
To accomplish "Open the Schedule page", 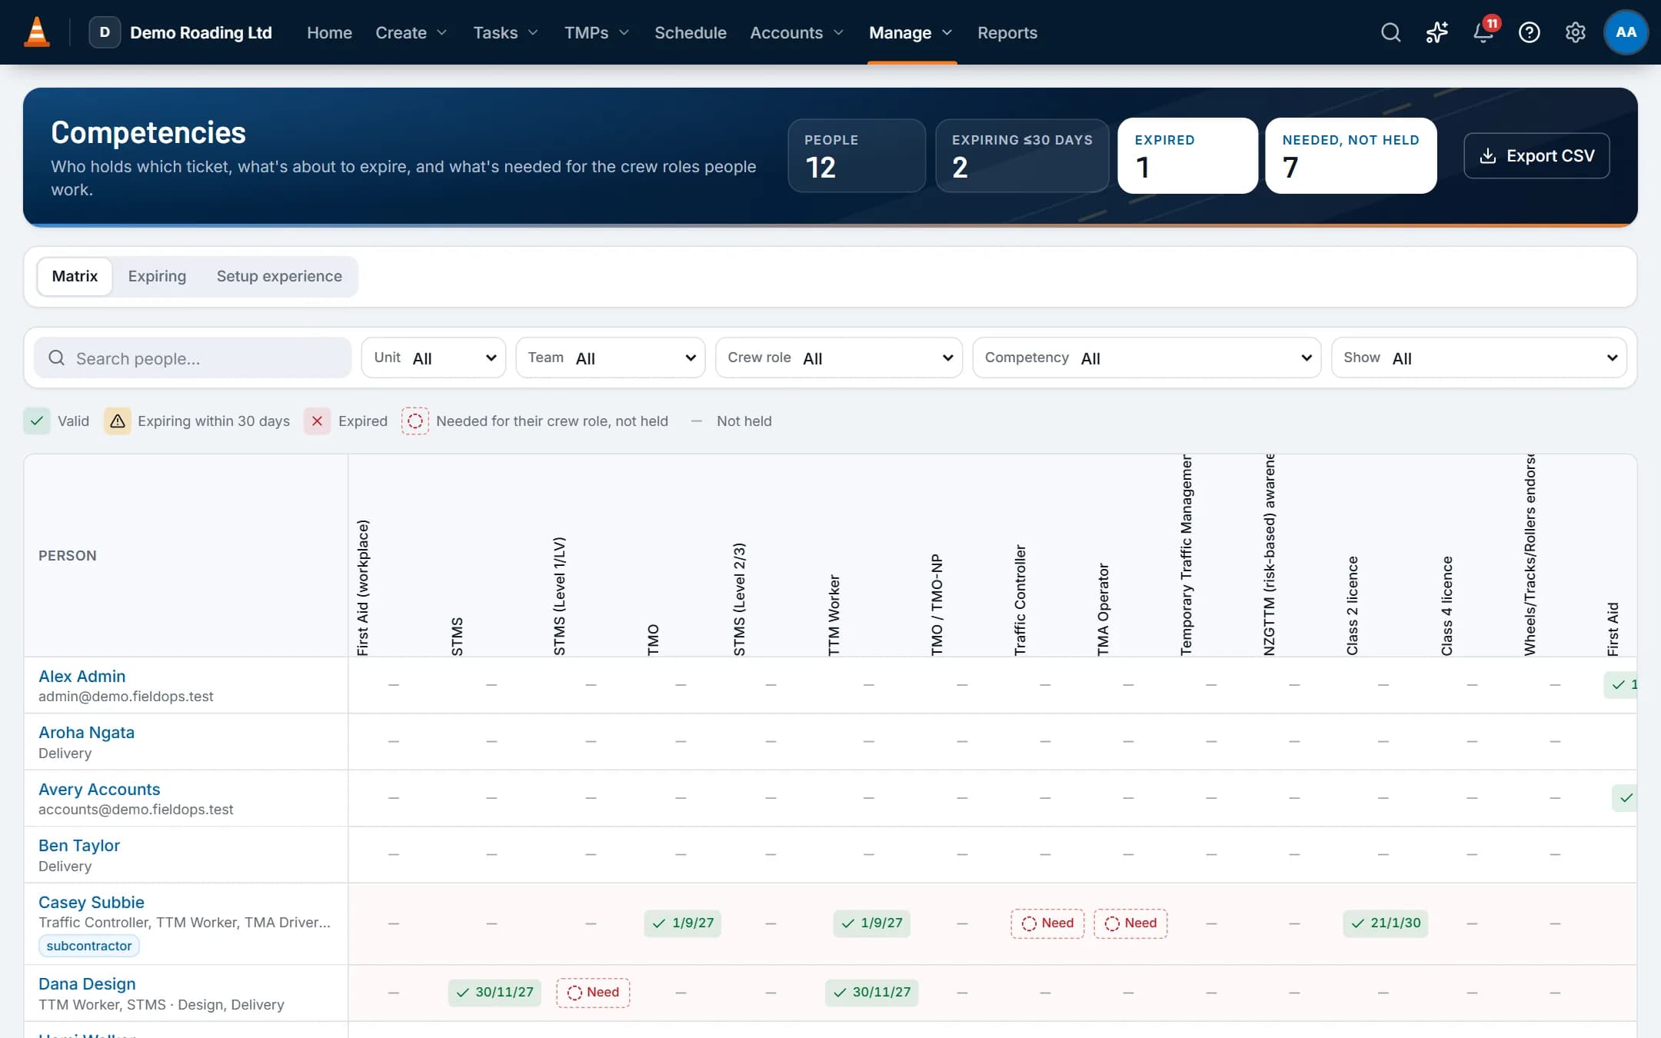I will click(690, 32).
